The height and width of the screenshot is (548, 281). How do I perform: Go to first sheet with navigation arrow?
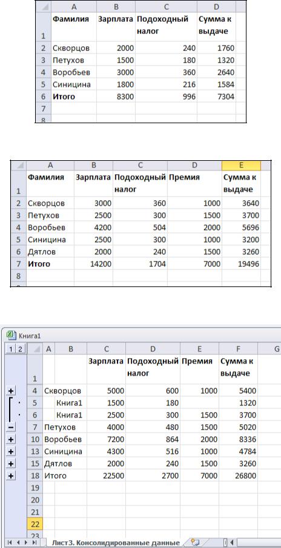tap(10, 543)
